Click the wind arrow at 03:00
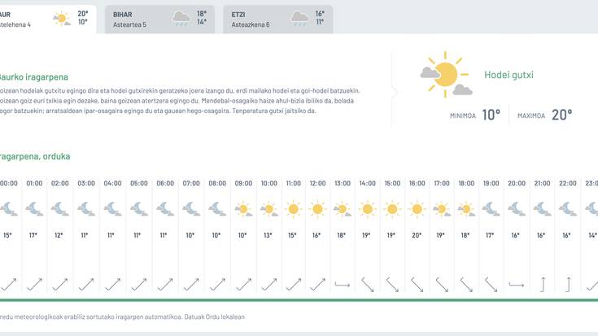The width and height of the screenshot is (598, 336). (x=85, y=285)
